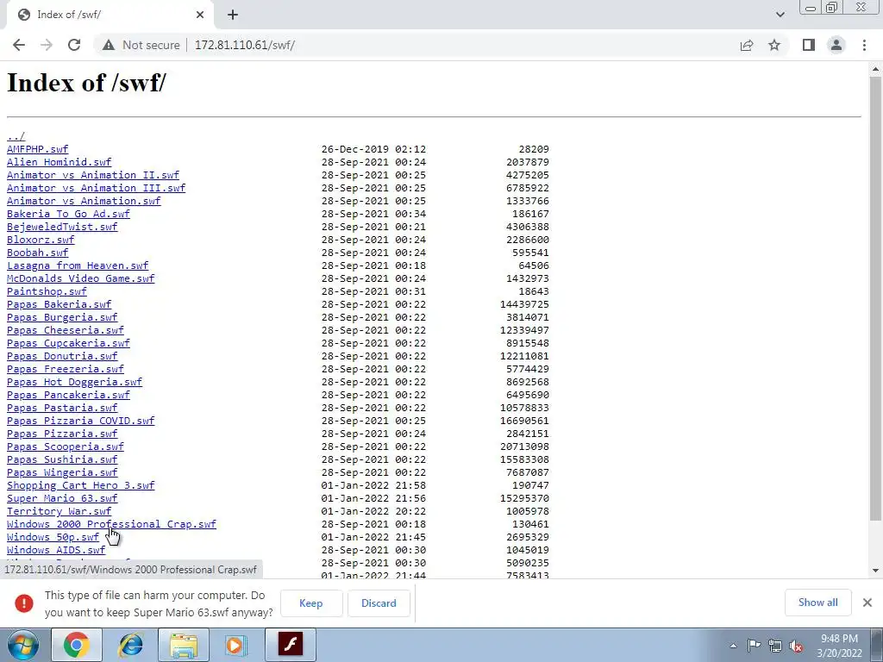Screen dimensions: 883x662
Task: Open Windows Explorer from the taskbar
Action: (183, 645)
